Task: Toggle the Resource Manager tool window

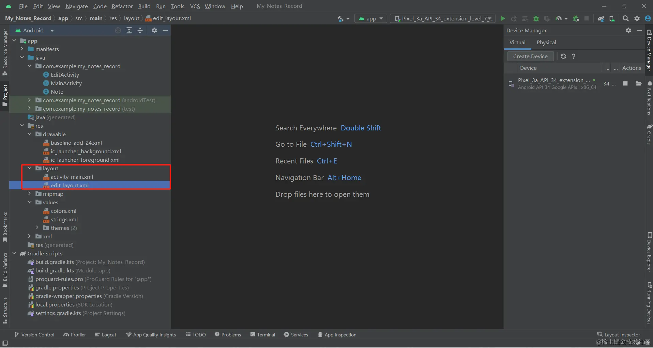Action: pyautogui.click(x=5, y=52)
